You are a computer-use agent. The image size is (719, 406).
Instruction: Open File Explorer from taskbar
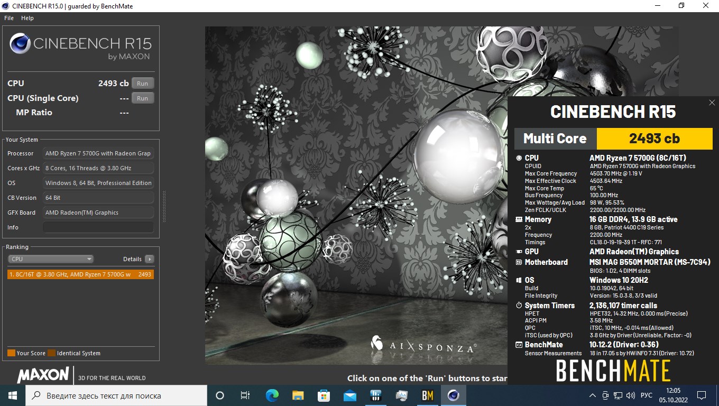click(298, 395)
